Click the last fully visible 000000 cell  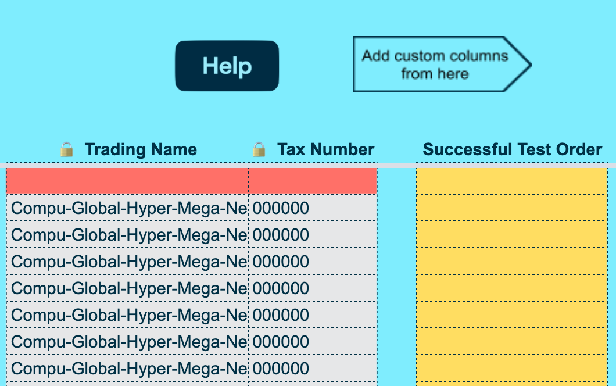(312, 369)
